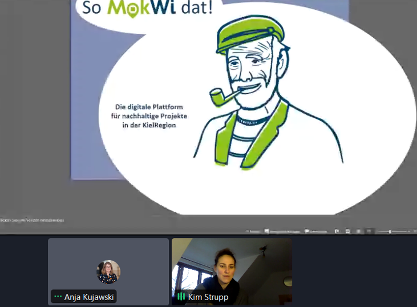Open Kommentare pane from status bar
Viewport: 417px width, 307px height.
[x=315, y=232]
